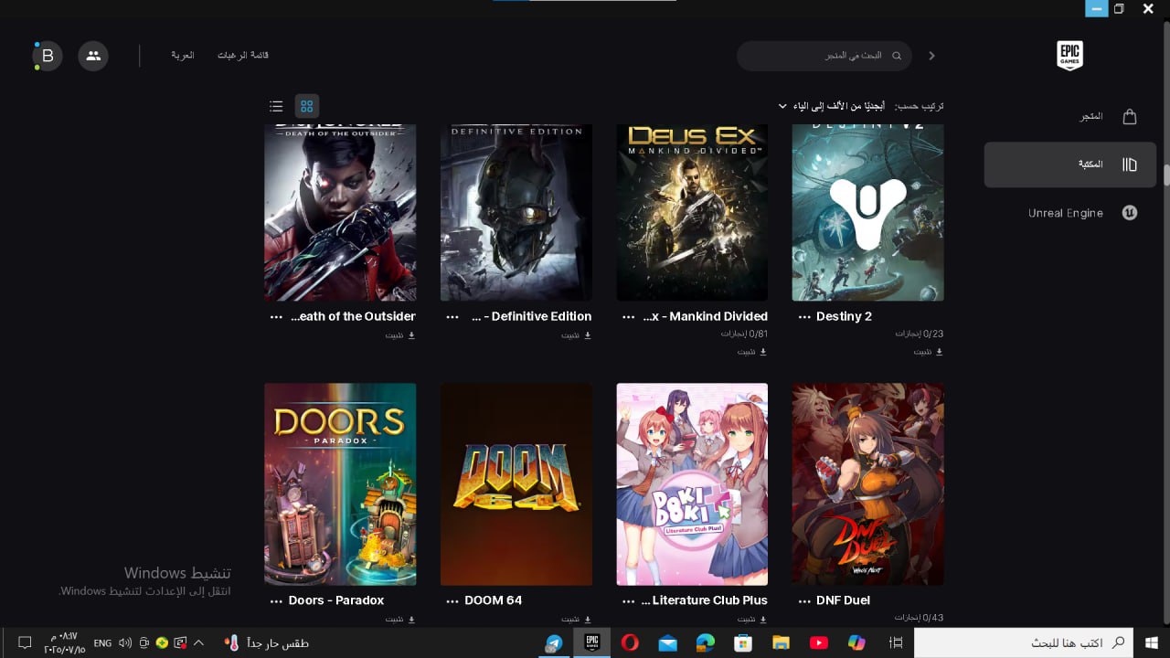The width and height of the screenshot is (1170, 658).
Task: Click the DNF Duel title text
Action: tap(843, 600)
